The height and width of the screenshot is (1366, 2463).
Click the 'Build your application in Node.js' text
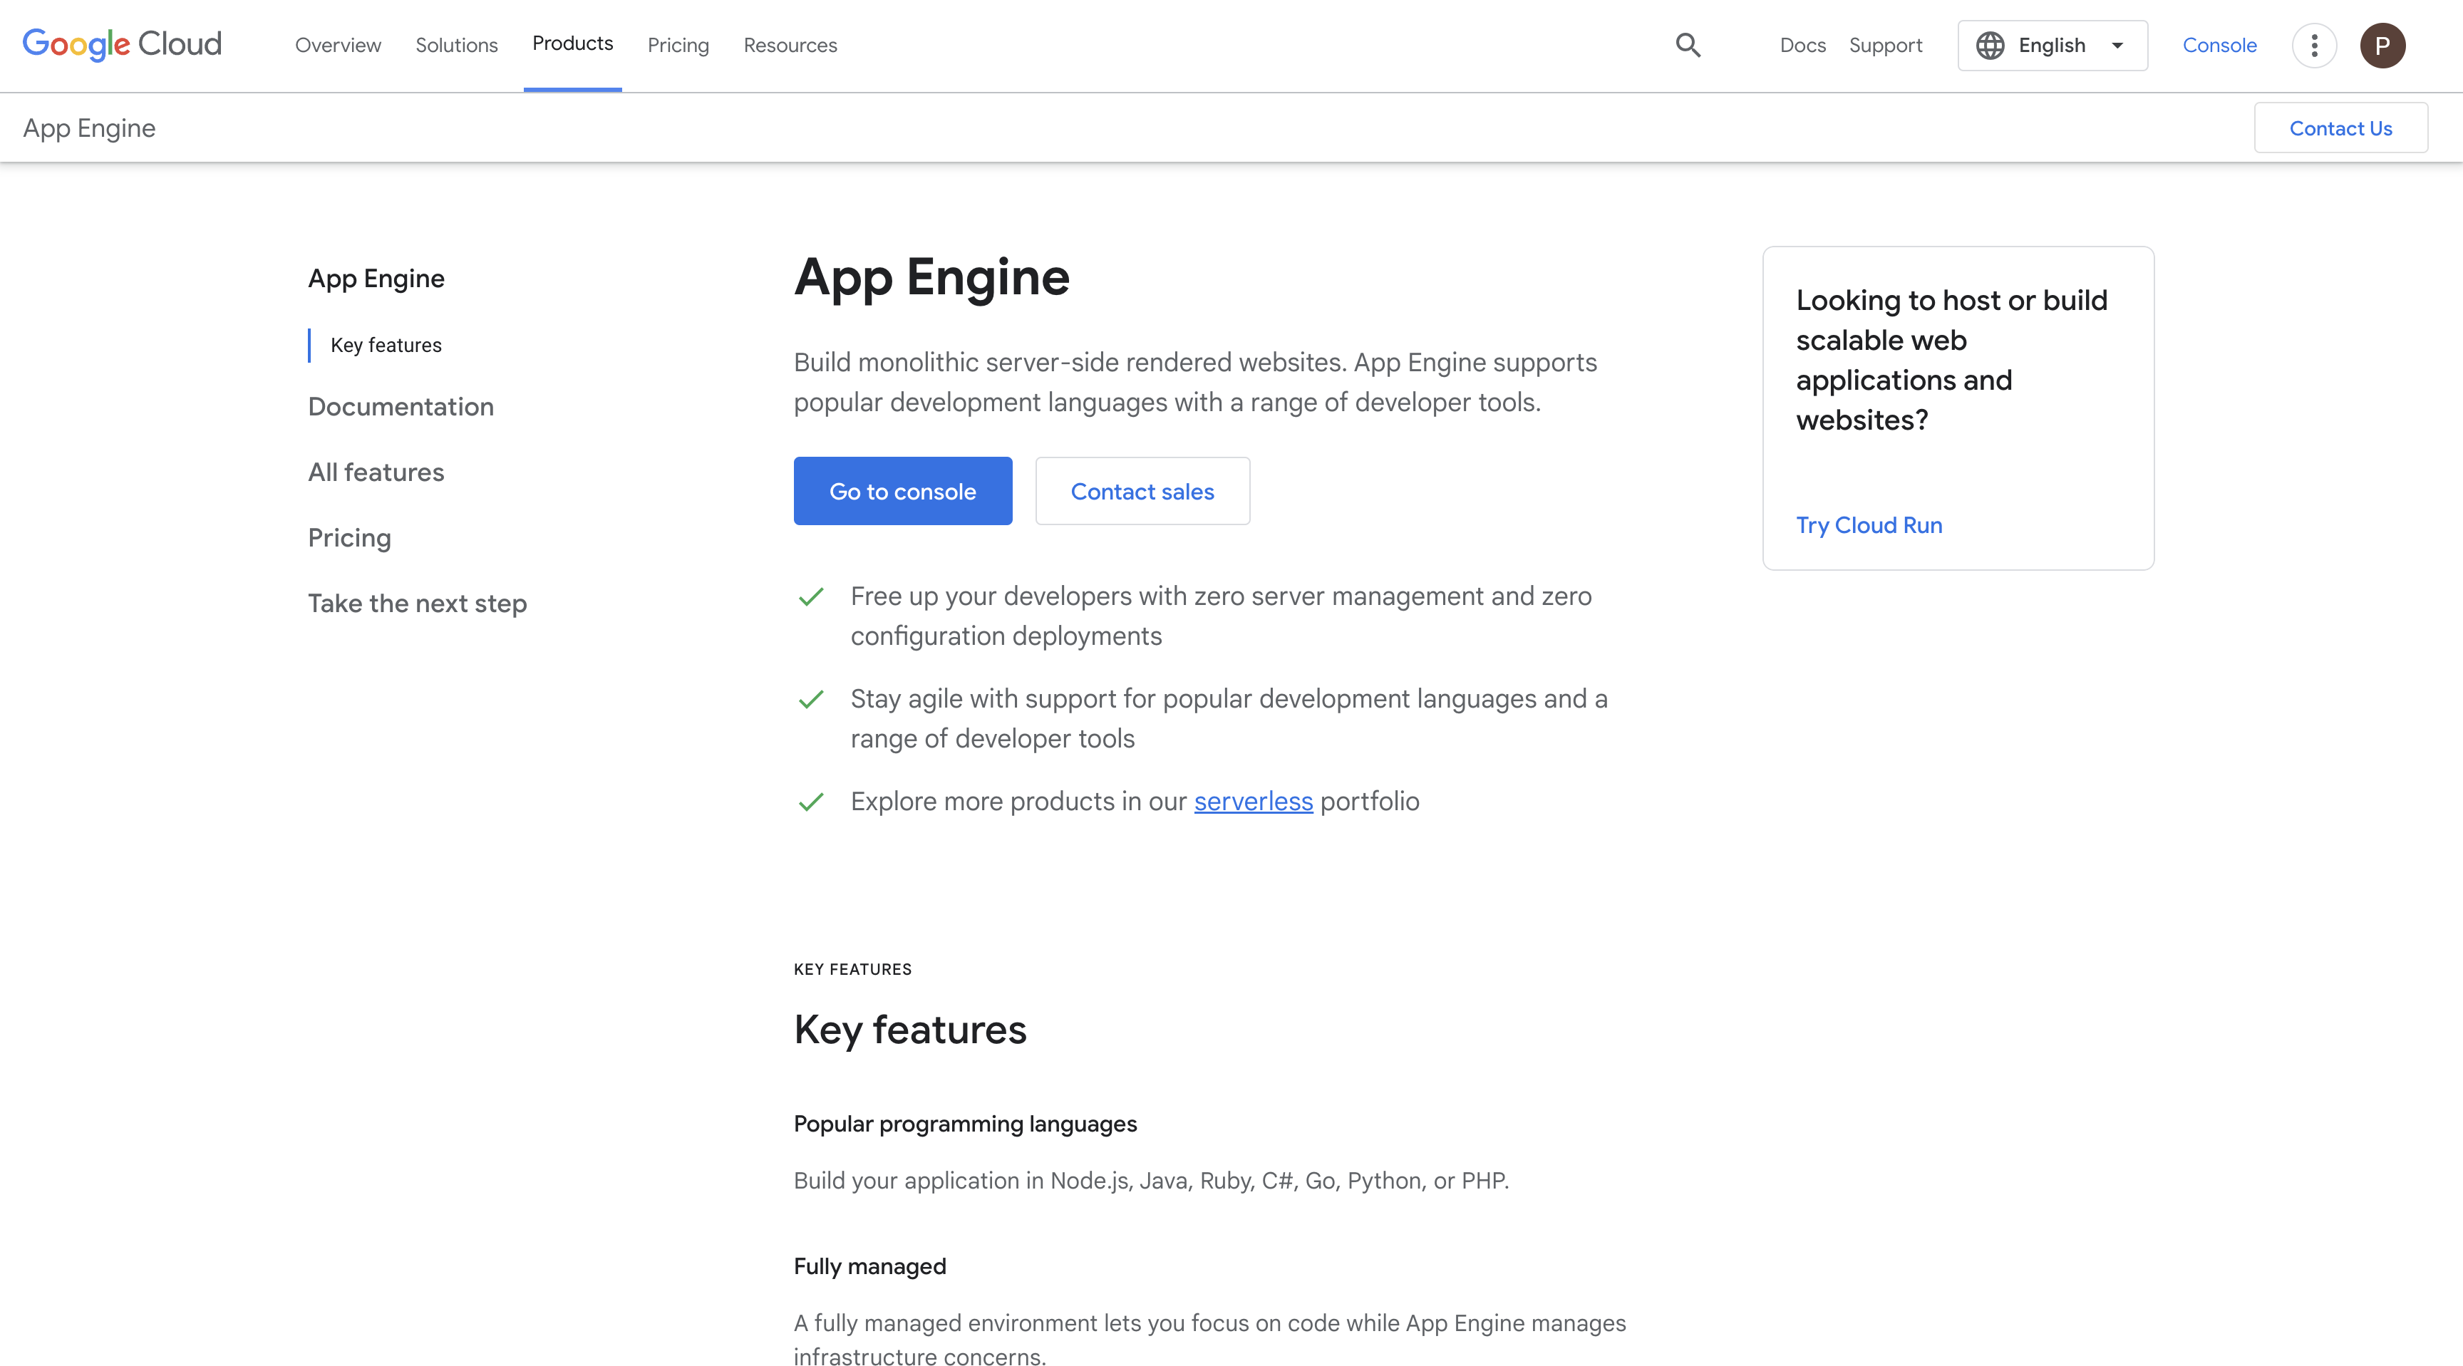pyautogui.click(x=1150, y=1181)
